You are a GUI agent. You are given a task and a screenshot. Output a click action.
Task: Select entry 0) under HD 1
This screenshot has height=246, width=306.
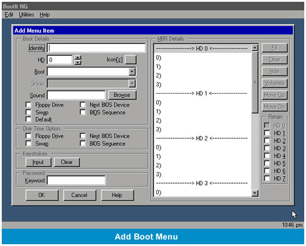(202, 103)
